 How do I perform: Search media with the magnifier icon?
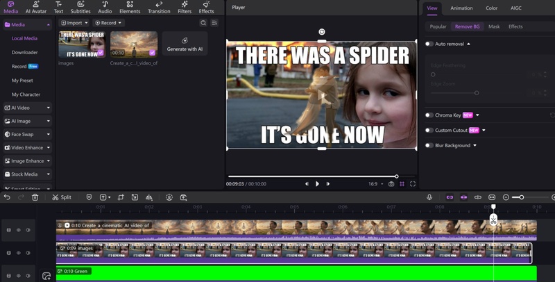point(203,23)
